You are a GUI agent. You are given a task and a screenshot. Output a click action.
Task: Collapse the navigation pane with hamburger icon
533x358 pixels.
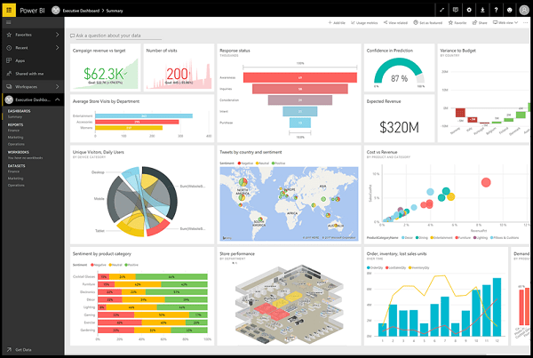pos(9,22)
